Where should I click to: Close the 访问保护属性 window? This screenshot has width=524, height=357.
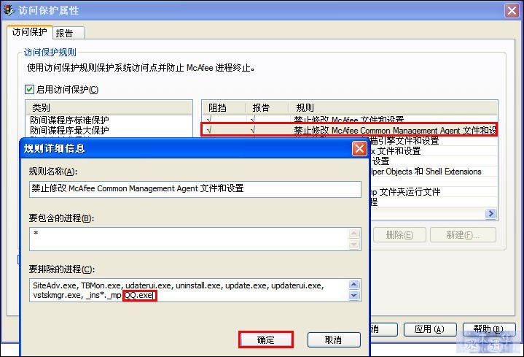point(512,11)
